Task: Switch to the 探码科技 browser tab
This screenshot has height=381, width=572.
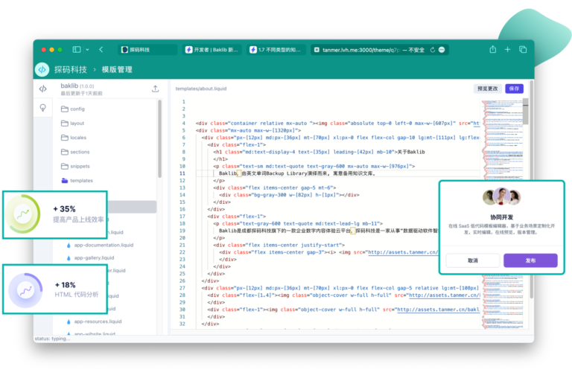Action: click(x=147, y=50)
